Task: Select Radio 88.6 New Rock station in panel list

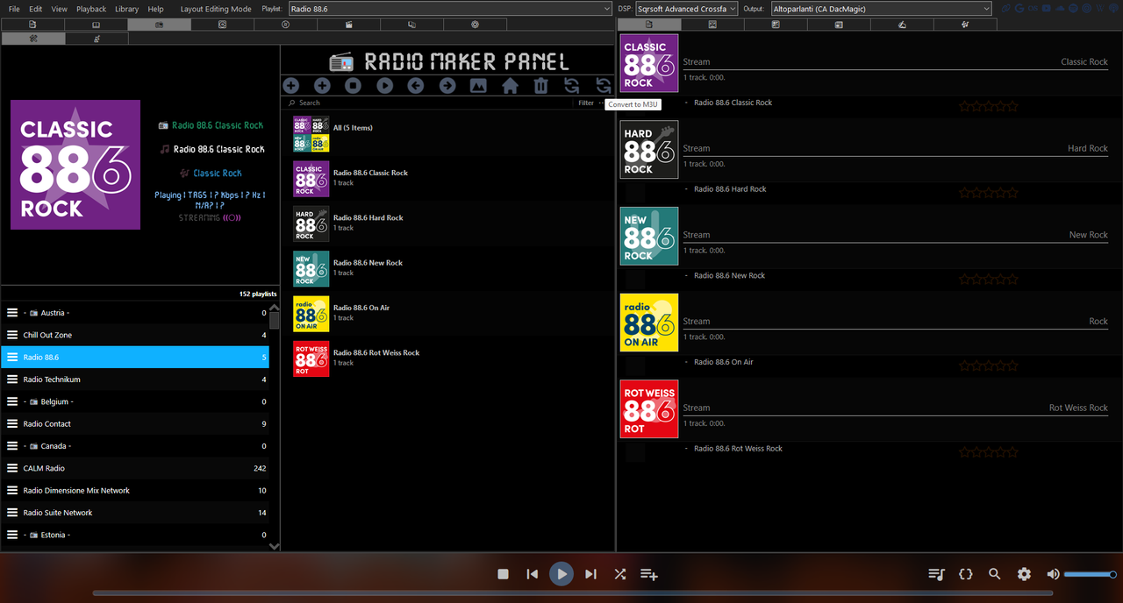Action: pos(446,268)
